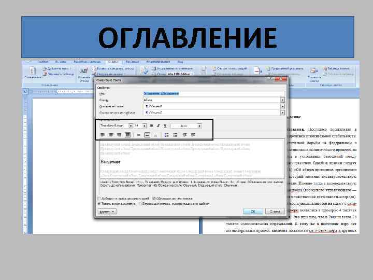373x280 pixels.
Task: Click the ruler toggle icon left of ruler
Action: [x=25, y=91]
